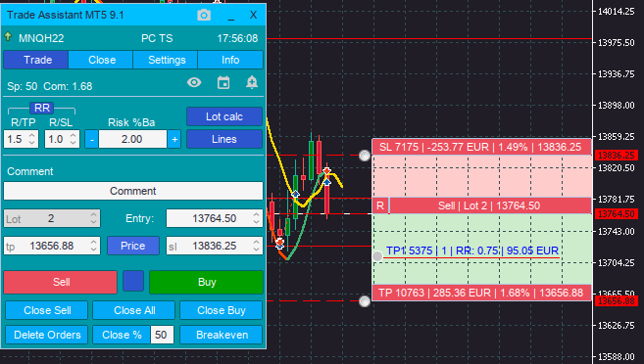Image resolution: width=644 pixels, height=364 pixels.
Task: Open the Info tab
Action: click(230, 60)
